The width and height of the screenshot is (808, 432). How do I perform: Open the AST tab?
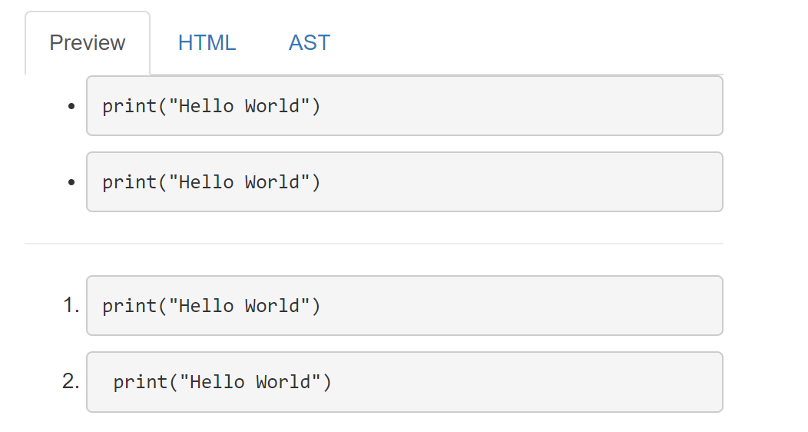(x=310, y=43)
